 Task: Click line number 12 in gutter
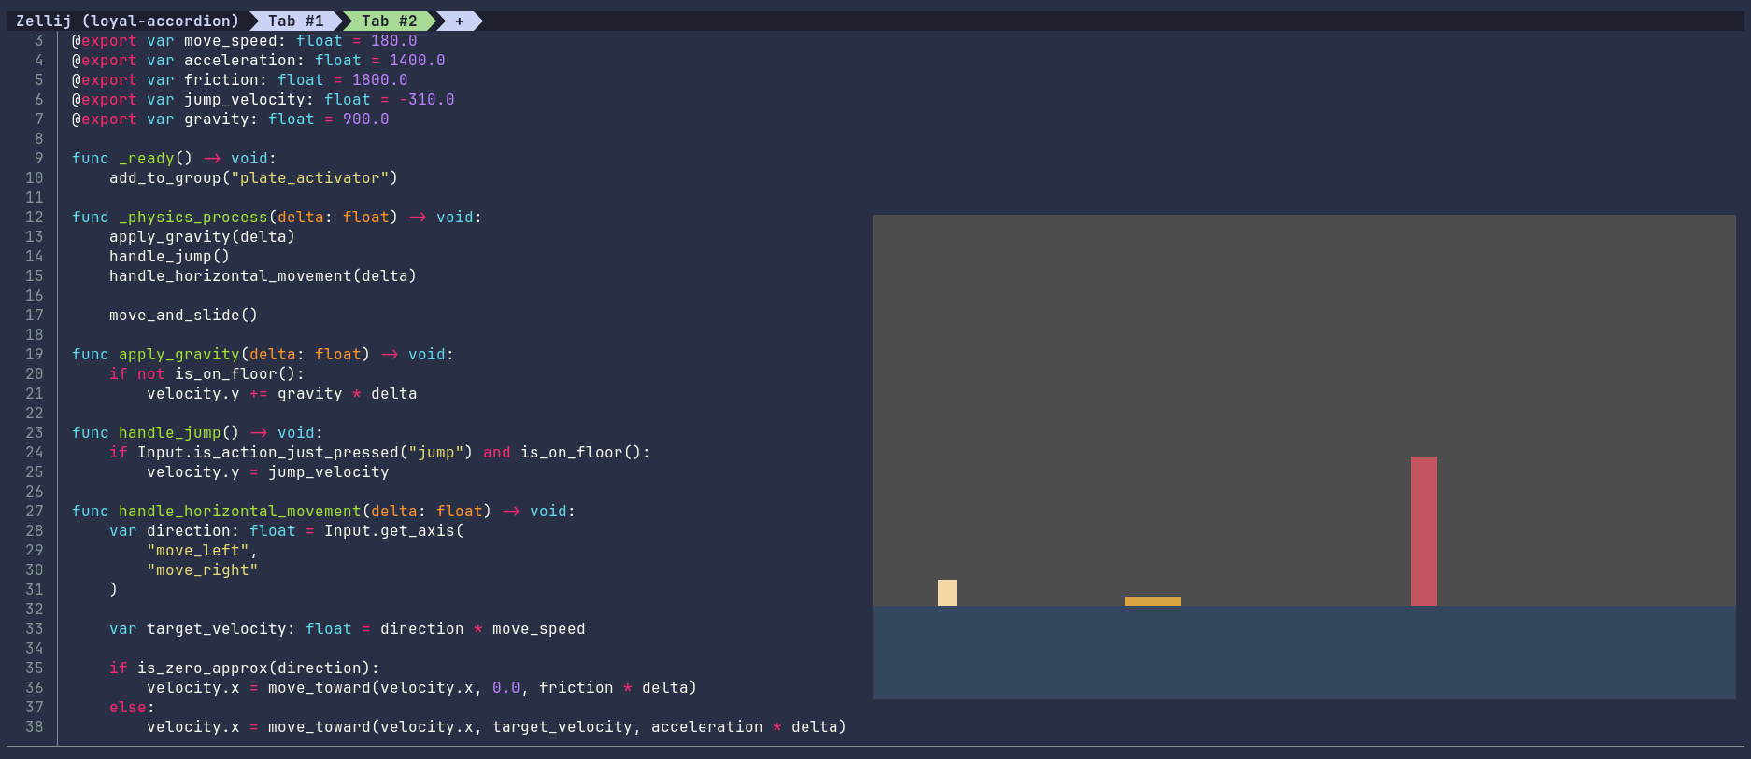click(35, 218)
